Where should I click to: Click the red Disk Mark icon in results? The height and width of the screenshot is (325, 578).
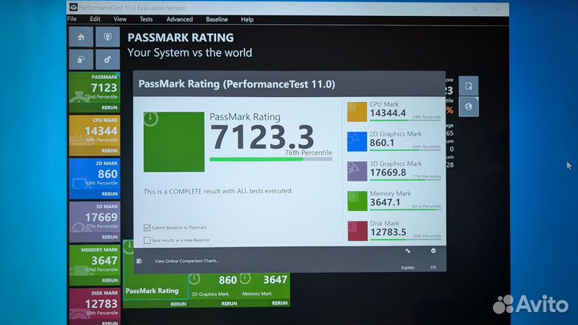356,231
